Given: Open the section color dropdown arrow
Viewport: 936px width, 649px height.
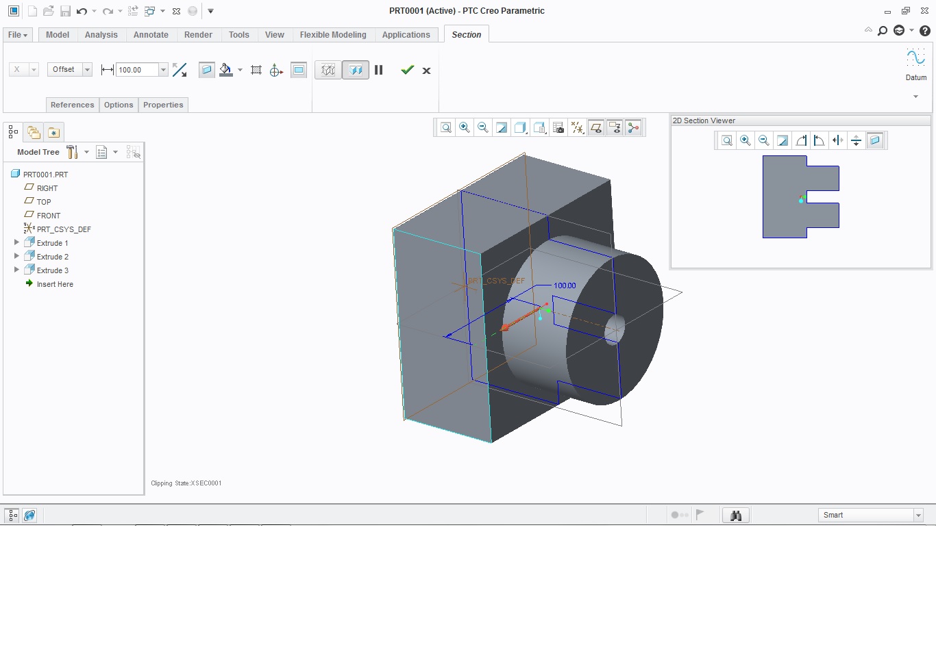Looking at the screenshot, I should click(x=240, y=70).
